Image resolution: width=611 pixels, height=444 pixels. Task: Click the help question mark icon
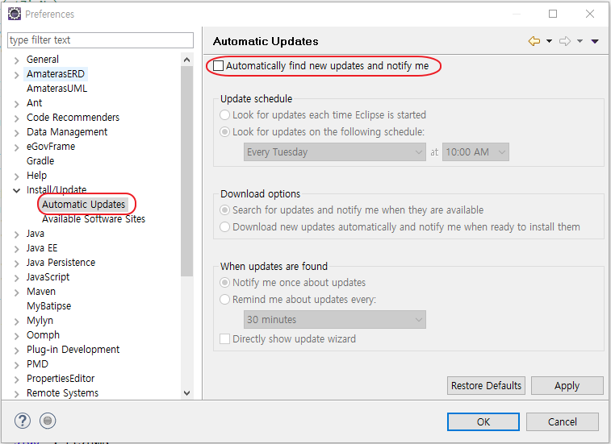click(x=23, y=421)
